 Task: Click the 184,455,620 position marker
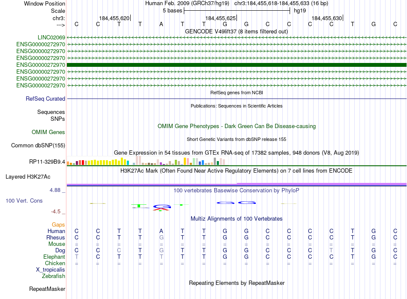pos(114,18)
